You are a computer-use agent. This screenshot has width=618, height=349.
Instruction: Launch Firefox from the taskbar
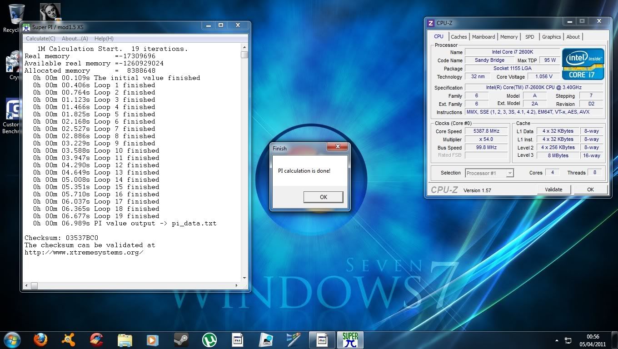click(x=40, y=339)
